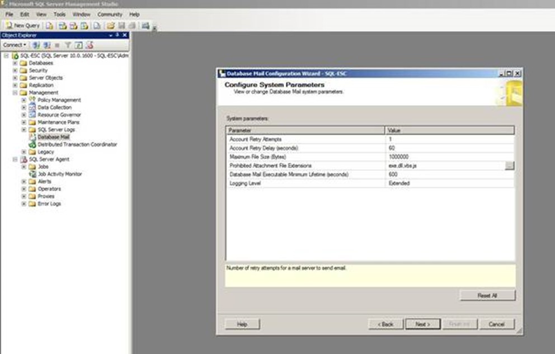Click the Analysis Services DMX Query icon
The width and height of the screenshot is (555, 354).
coord(73,26)
